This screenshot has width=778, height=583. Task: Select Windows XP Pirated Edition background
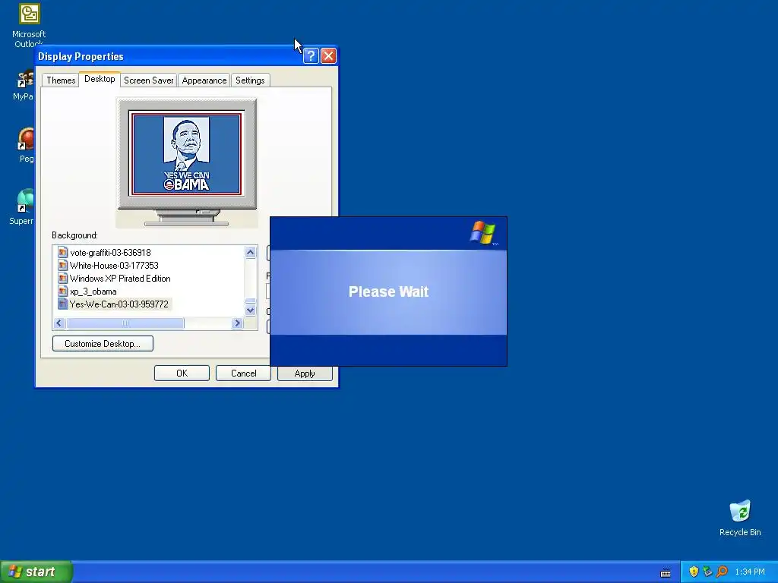click(x=120, y=278)
